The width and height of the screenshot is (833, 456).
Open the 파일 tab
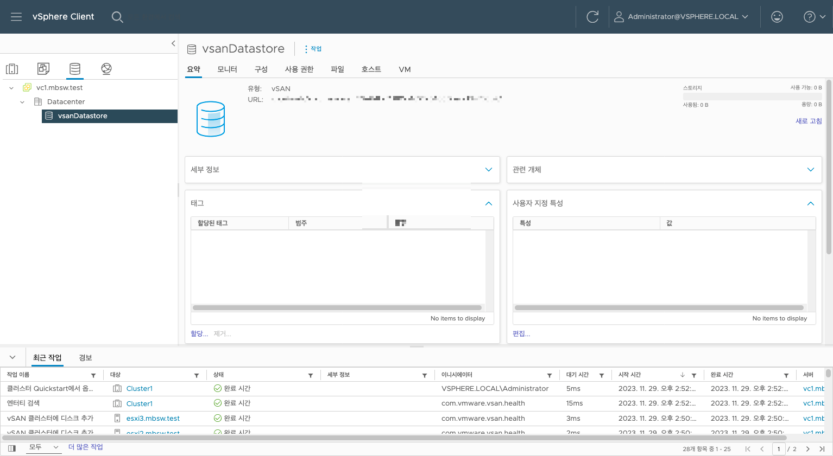click(337, 69)
